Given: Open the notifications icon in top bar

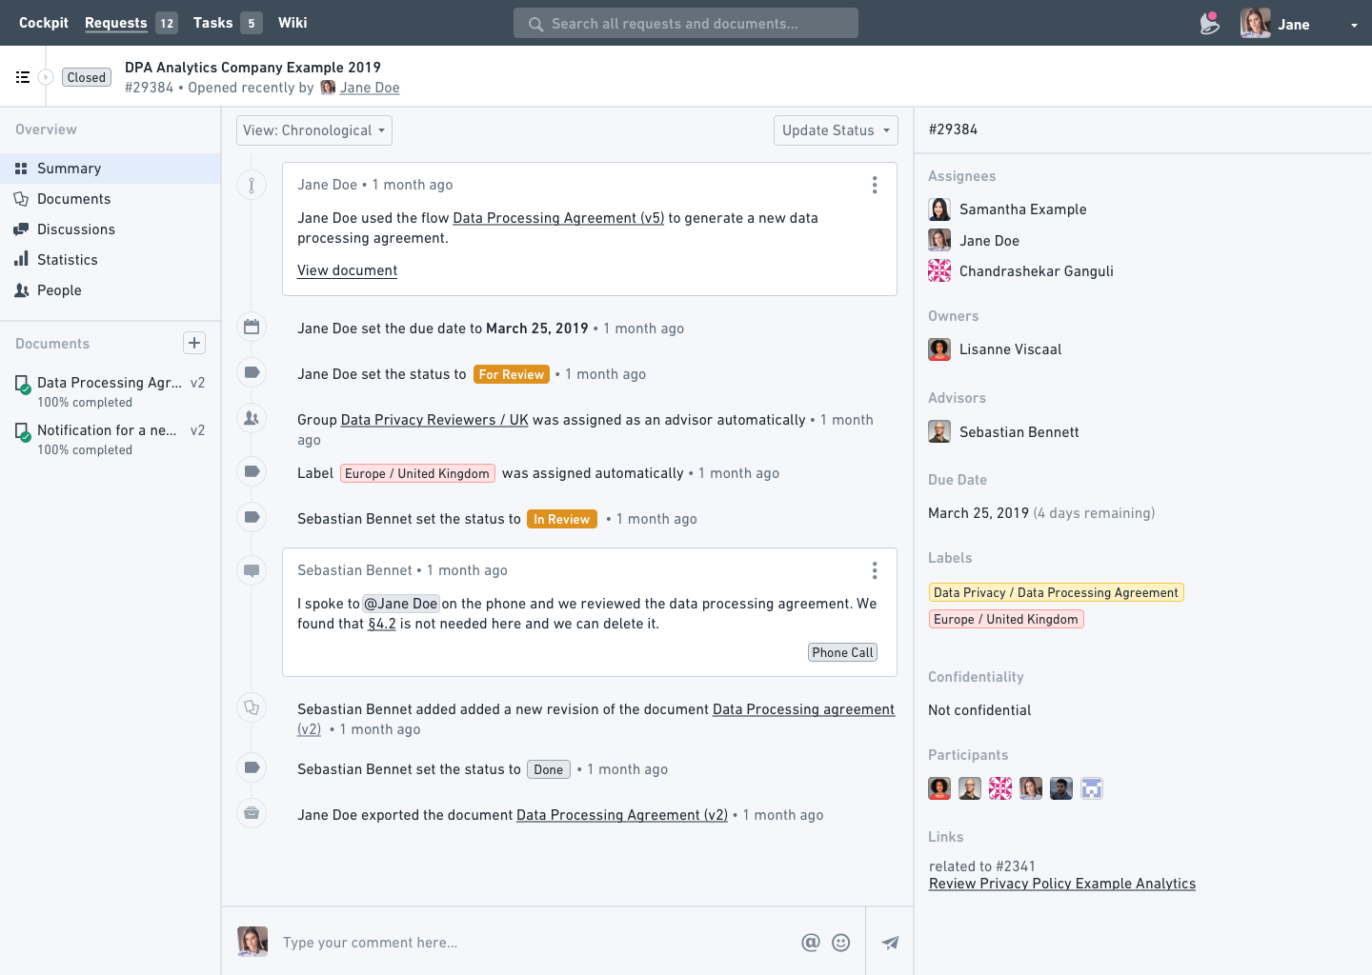Looking at the screenshot, I should coord(1209,23).
